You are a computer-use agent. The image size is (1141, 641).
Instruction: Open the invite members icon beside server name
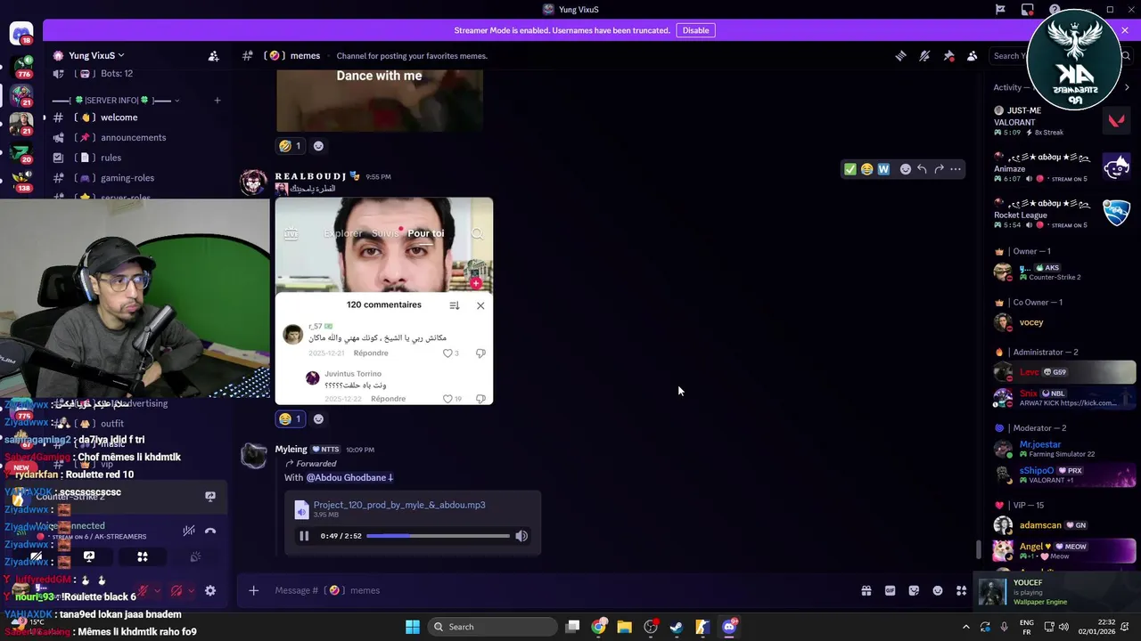[214, 55]
